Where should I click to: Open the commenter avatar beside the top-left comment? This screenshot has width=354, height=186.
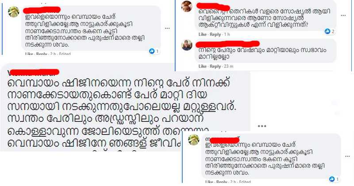click(14, 12)
